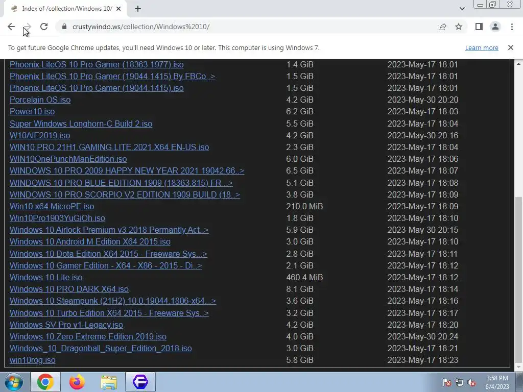Viewport: 523px width, 392px height.
Task: Open Windows Explorer from the taskbar
Action: 109,382
